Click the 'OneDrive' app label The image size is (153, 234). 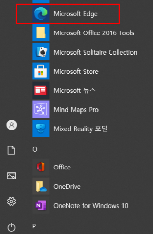(x=67, y=187)
